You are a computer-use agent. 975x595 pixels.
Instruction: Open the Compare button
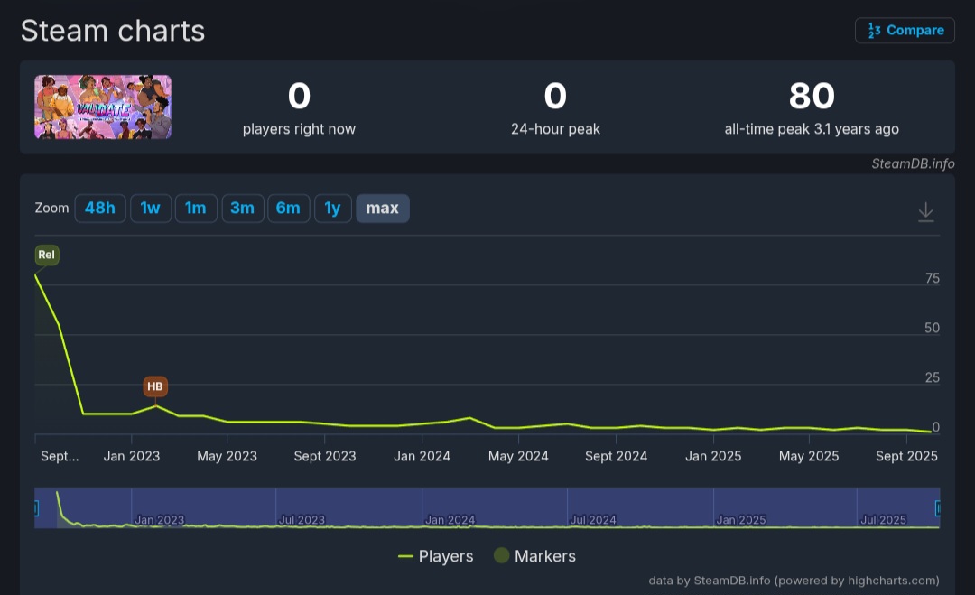point(905,31)
